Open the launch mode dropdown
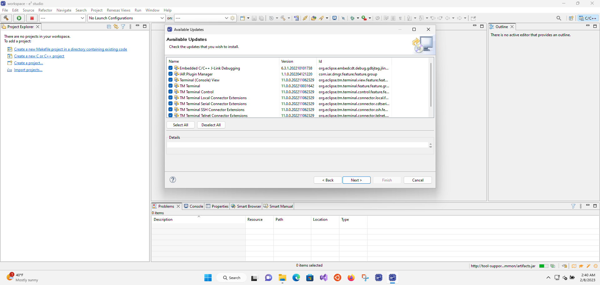The width and height of the screenshot is (600, 285). coord(62,18)
